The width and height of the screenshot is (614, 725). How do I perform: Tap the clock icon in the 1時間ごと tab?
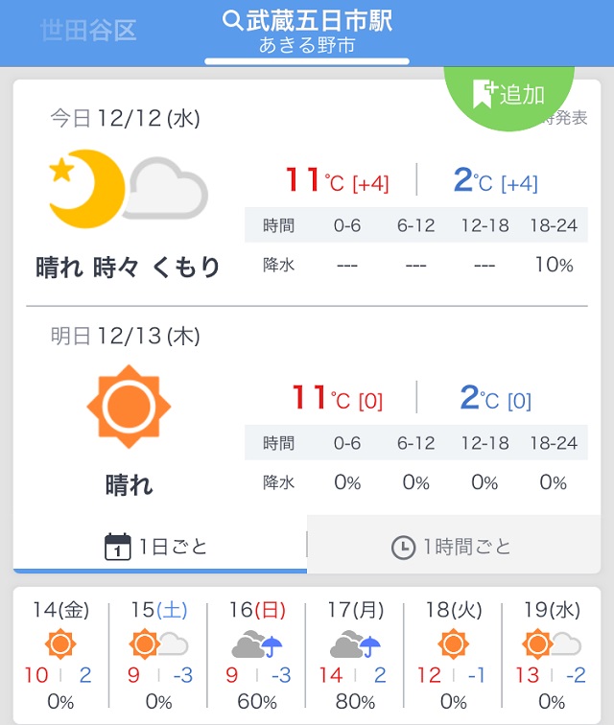tap(403, 547)
